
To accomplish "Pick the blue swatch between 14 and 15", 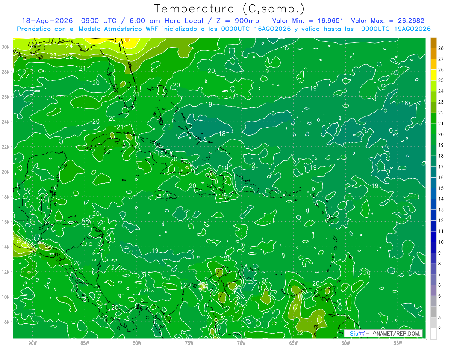I will (x=433, y=194).
